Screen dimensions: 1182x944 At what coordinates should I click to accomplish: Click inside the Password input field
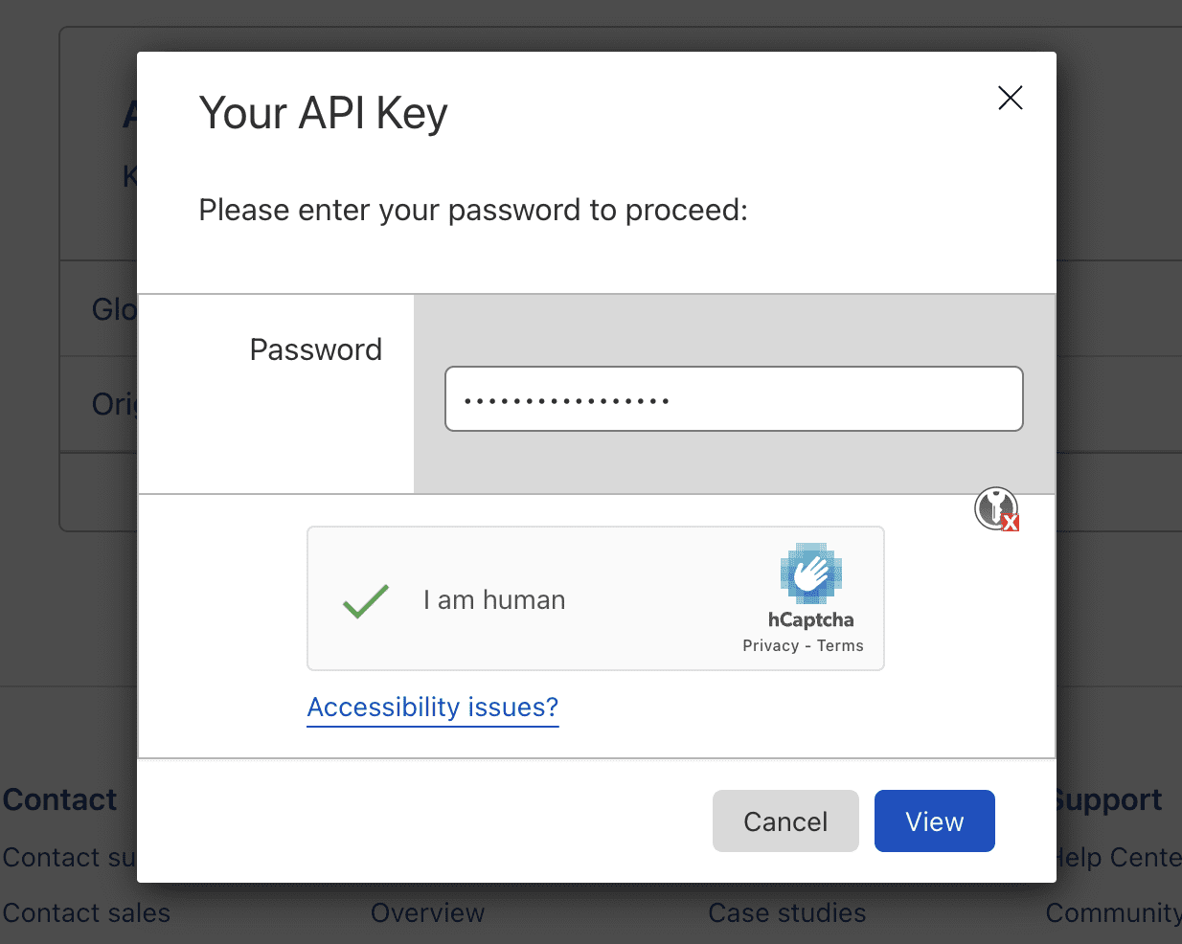734,398
